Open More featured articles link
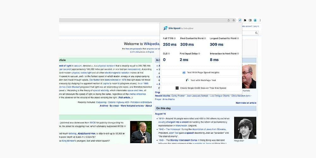 [132, 106]
